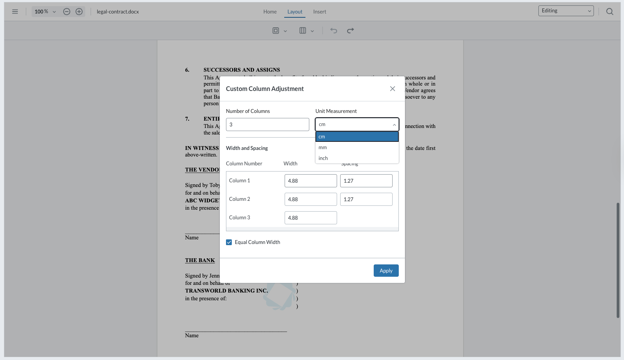Image resolution: width=624 pixels, height=360 pixels.
Task: Click the redo arrow icon
Action: coord(351,30)
